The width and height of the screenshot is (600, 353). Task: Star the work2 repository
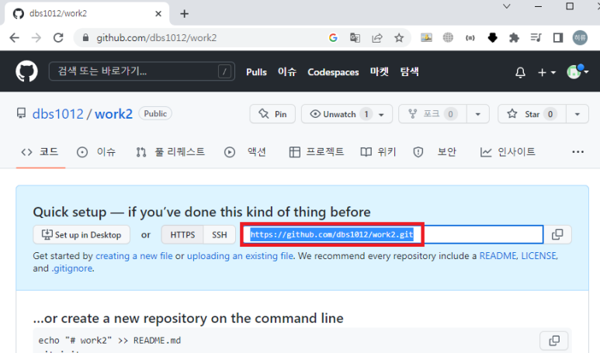532,114
